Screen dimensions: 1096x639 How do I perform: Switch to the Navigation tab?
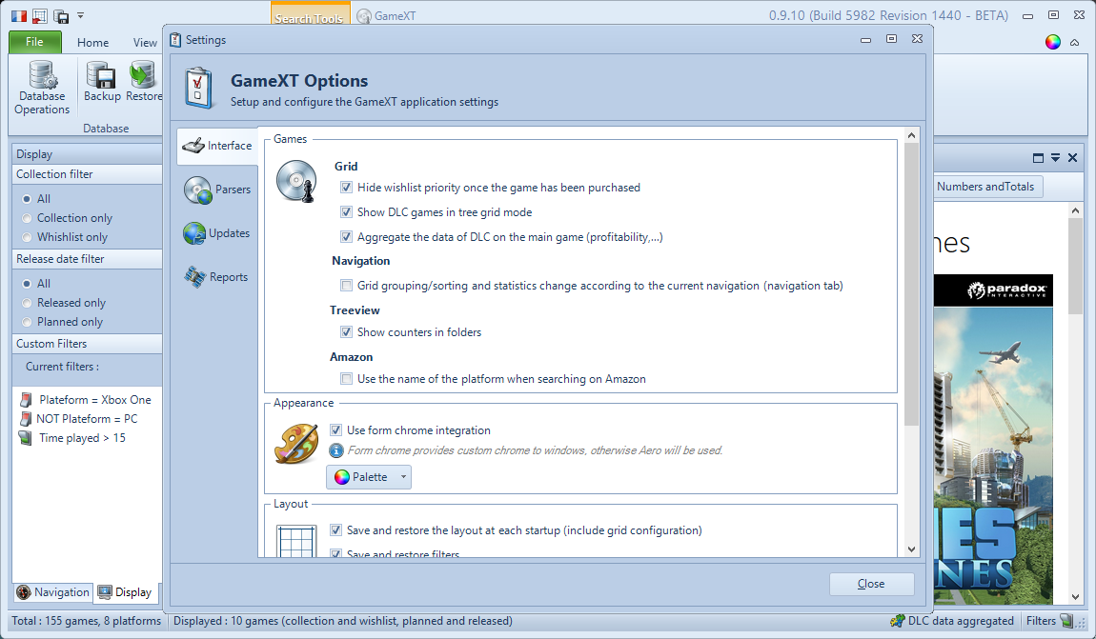pos(52,592)
